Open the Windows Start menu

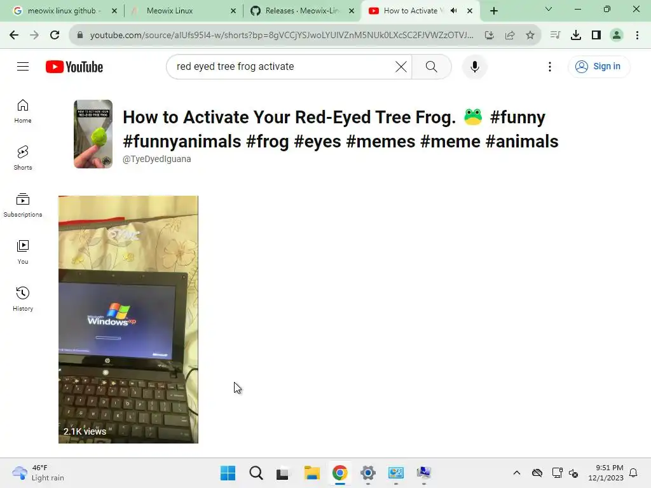(x=228, y=473)
